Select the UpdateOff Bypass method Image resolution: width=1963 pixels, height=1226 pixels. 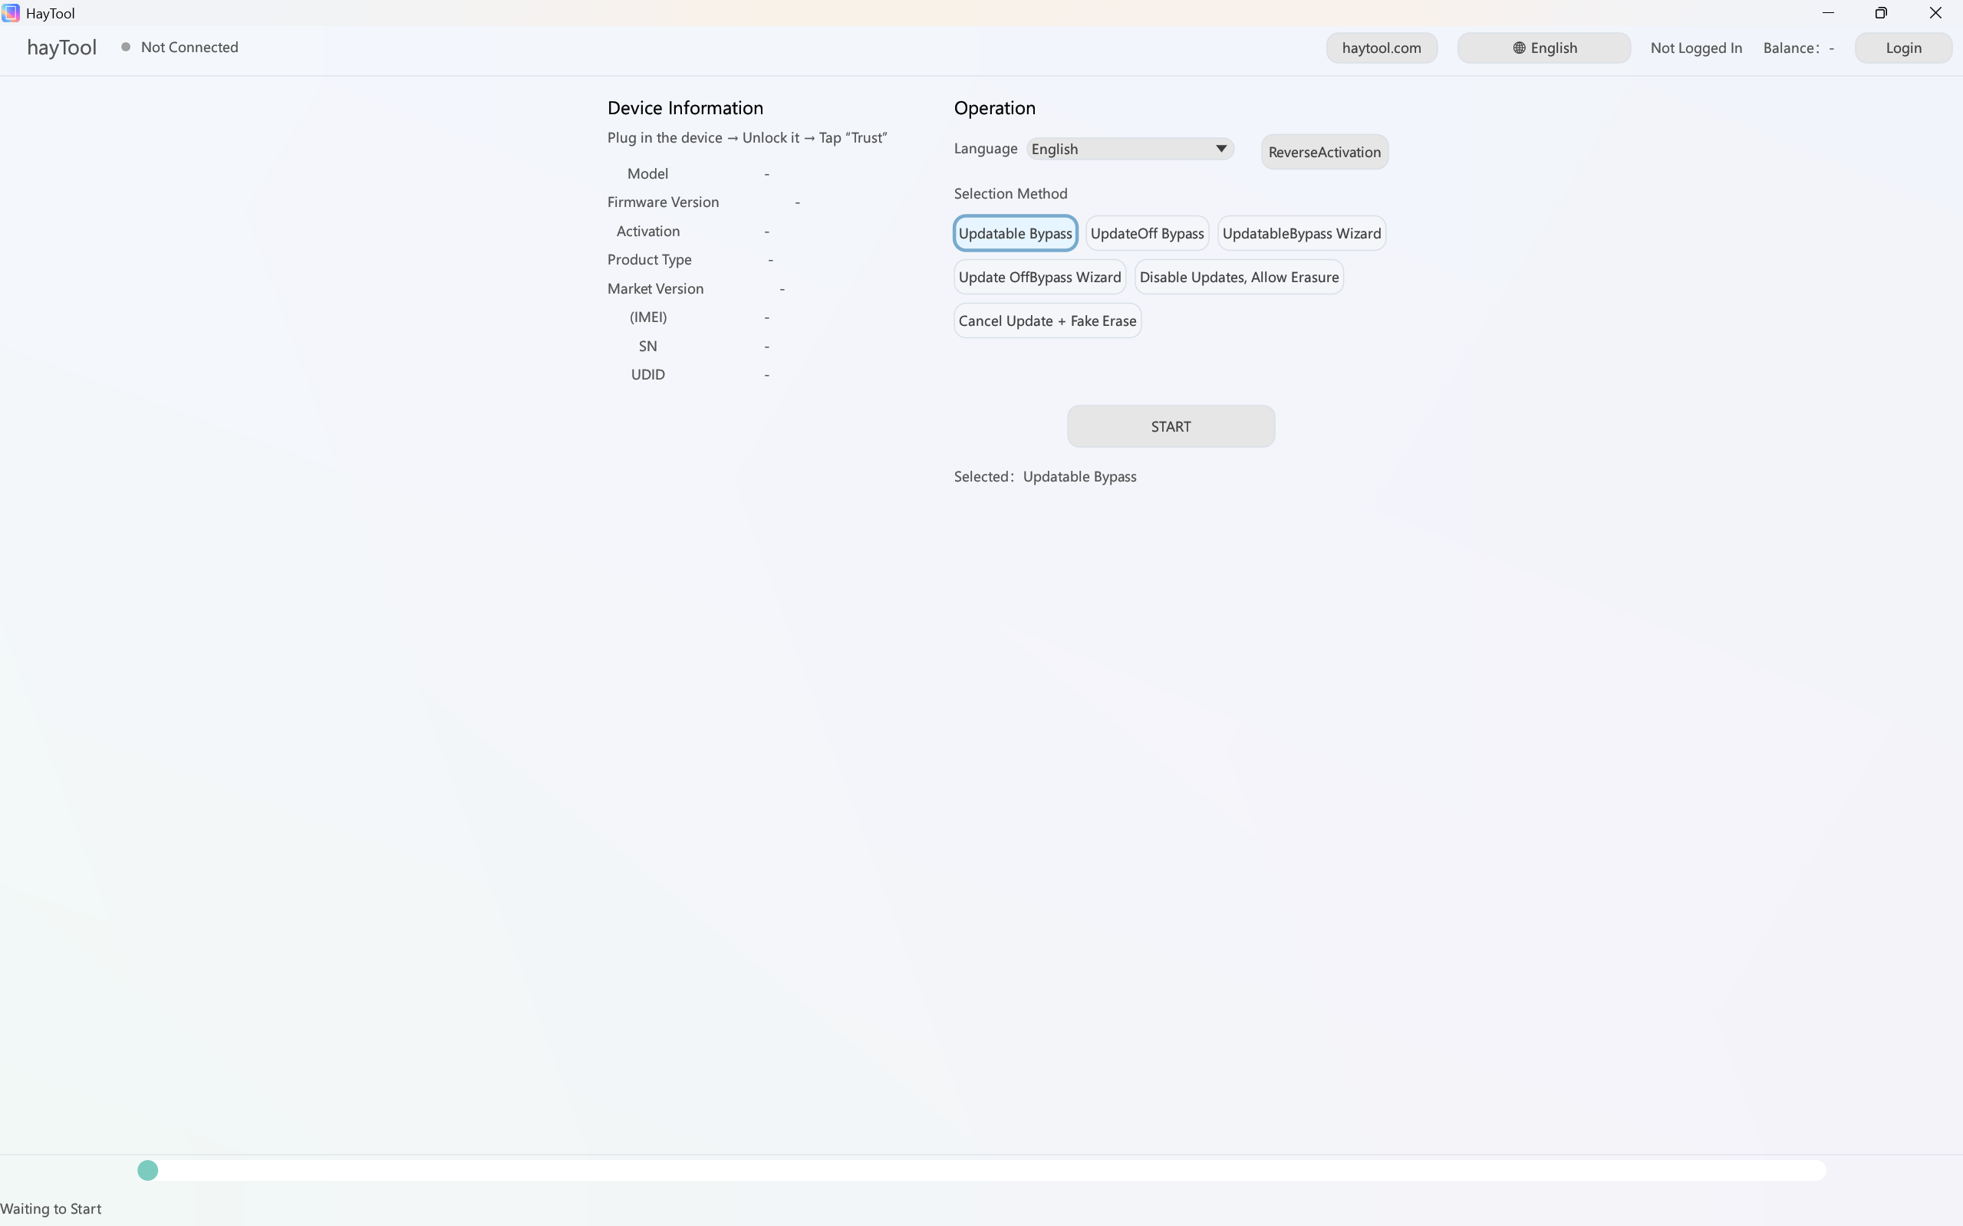pos(1147,233)
